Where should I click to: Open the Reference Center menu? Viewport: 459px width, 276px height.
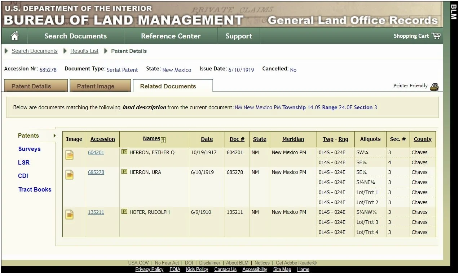(171, 36)
